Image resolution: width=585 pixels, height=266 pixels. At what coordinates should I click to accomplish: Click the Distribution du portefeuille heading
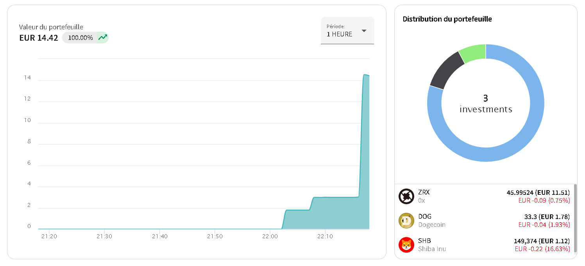[x=447, y=19]
